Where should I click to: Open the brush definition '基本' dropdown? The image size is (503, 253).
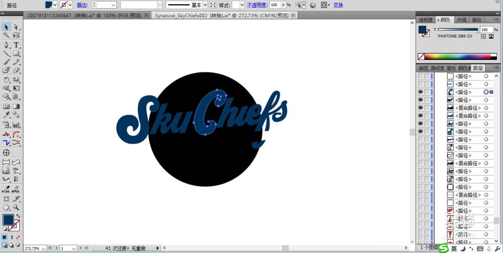tap(205, 5)
